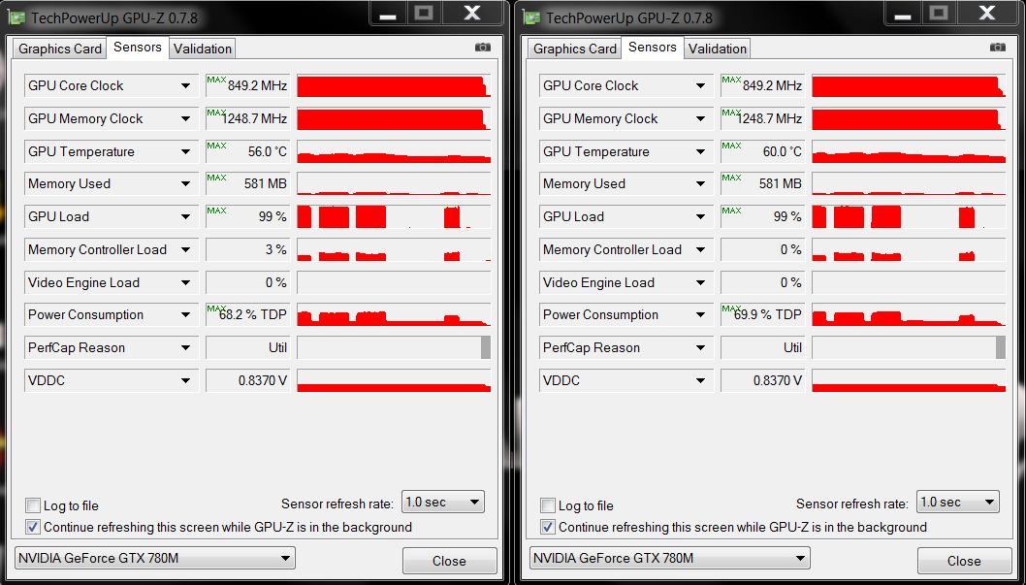Open Memory Used dropdown in right window

point(701,184)
